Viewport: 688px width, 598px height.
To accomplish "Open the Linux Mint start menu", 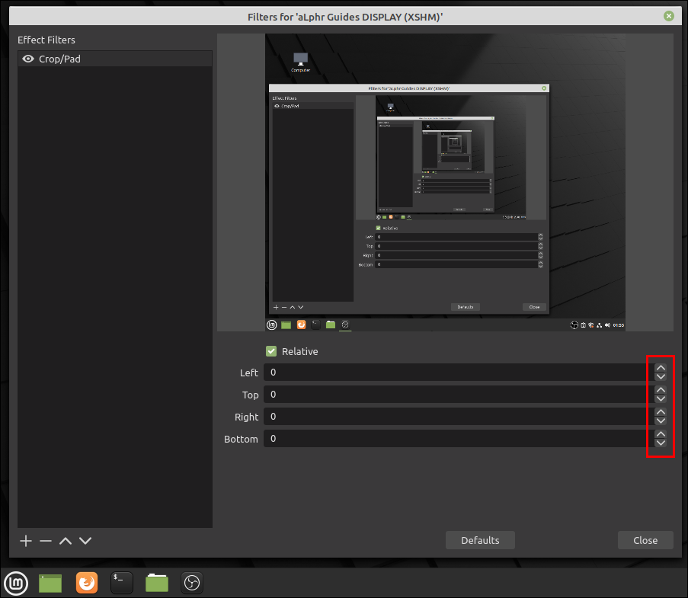I will coord(17,584).
